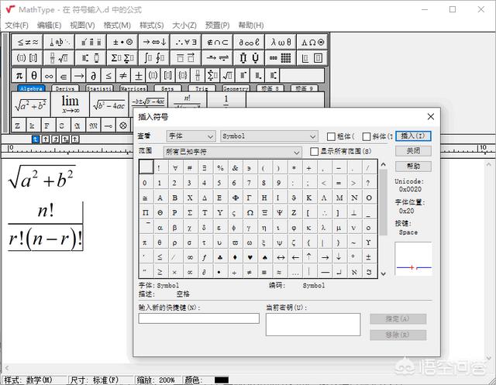This screenshot has width=496, height=385.
Task: Select the ♥ heart symbol in grid
Action: coord(250,257)
